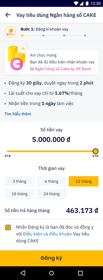This screenshot has width=103, height=280.
Task: Tap the yellow Đăng ký button
Action: pyautogui.click(x=51, y=258)
